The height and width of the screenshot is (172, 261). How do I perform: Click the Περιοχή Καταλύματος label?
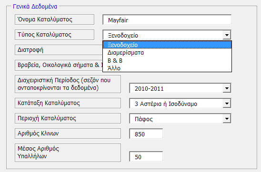[x=68, y=118]
